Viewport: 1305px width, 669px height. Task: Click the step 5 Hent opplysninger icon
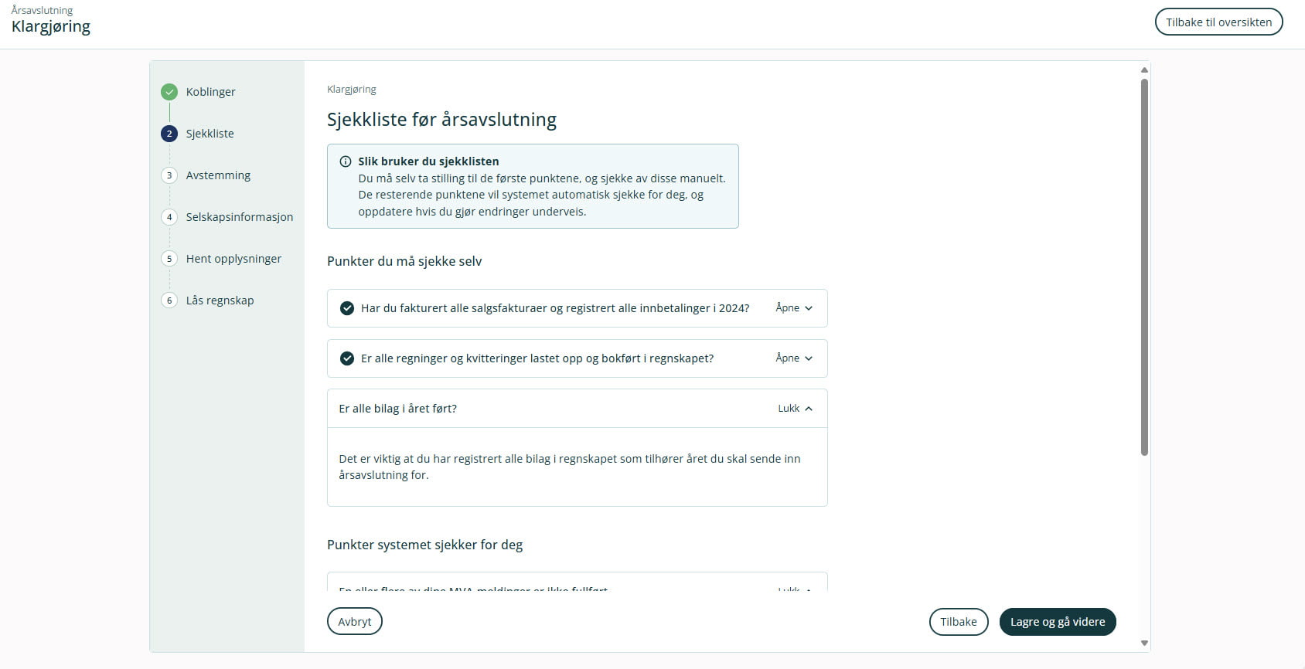(x=169, y=259)
